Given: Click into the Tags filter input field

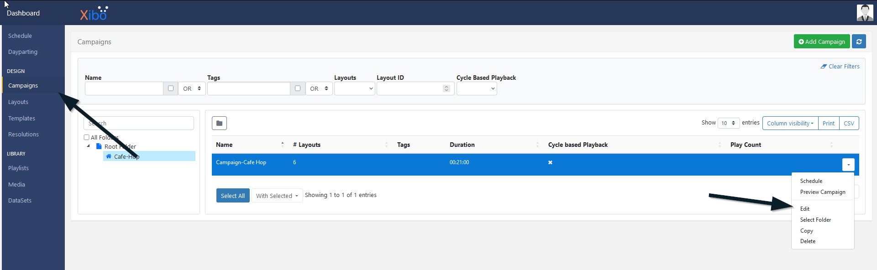Looking at the screenshot, I should tap(249, 88).
